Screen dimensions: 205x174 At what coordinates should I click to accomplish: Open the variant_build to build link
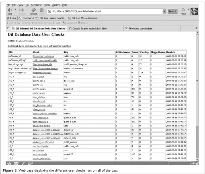tap(43, 142)
